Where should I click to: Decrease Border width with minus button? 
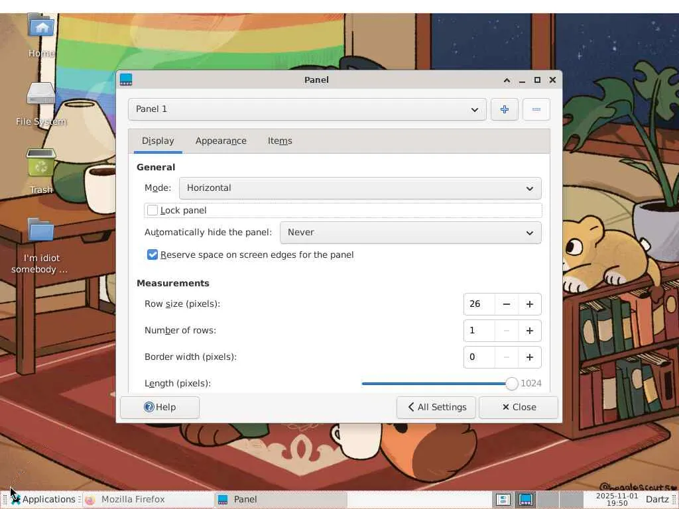pos(506,357)
